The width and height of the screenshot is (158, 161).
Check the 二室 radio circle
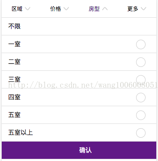click(141, 62)
